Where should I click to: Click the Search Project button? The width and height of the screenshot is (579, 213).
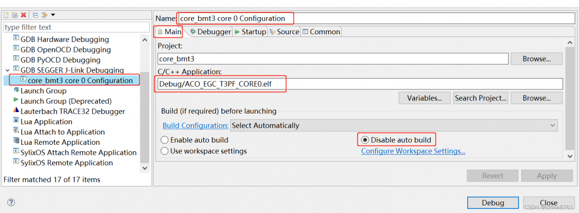(480, 98)
